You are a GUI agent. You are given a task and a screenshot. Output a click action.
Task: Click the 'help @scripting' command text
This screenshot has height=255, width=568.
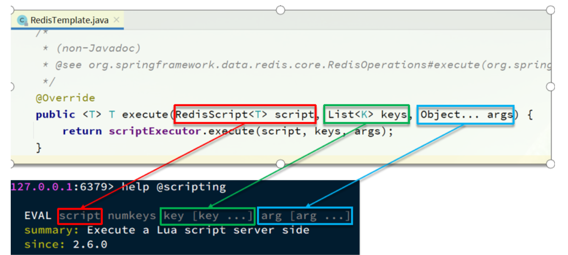coord(173,187)
